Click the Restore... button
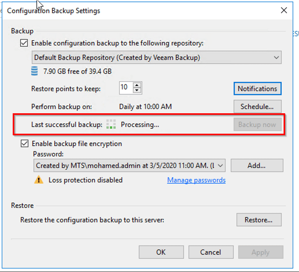The height and width of the screenshot is (272, 299). pyautogui.click(x=259, y=220)
